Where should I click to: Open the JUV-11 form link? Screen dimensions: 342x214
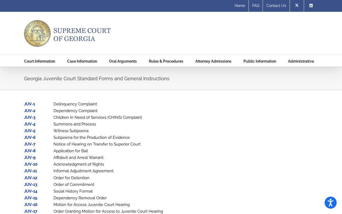coord(30,171)
